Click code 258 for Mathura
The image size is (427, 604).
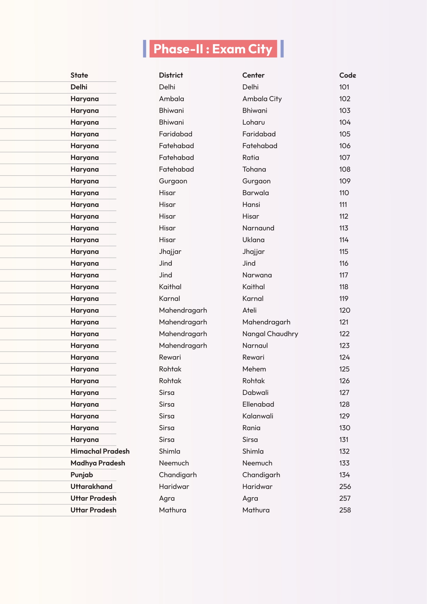(345, 510)
